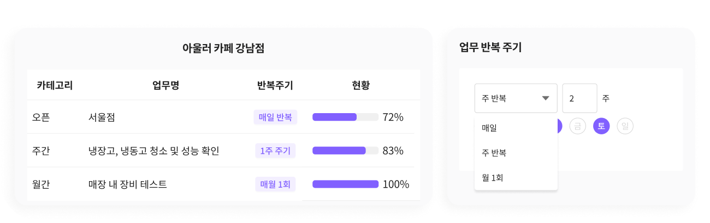The width and height of the screenshot is (710, 223).
Task: Click the 100% progress bar
Action: pyautogui.click(x=345, y=184)
